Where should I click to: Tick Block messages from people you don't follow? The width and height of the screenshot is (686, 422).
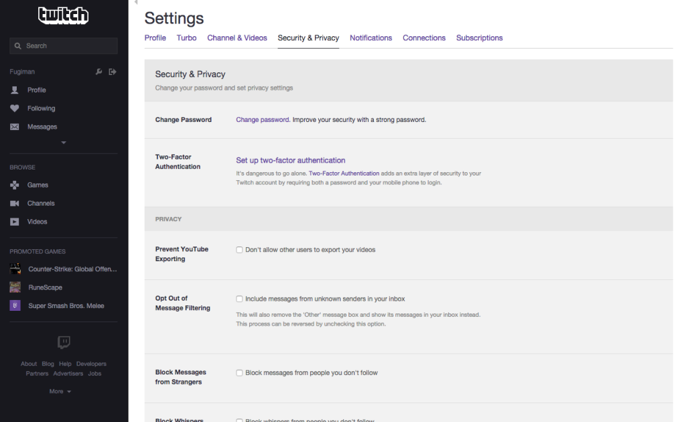tap(239, 372)
